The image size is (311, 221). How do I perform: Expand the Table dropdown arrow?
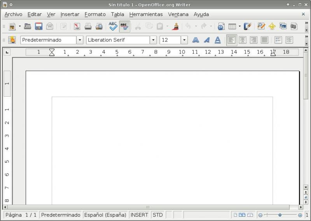[239, 26]
